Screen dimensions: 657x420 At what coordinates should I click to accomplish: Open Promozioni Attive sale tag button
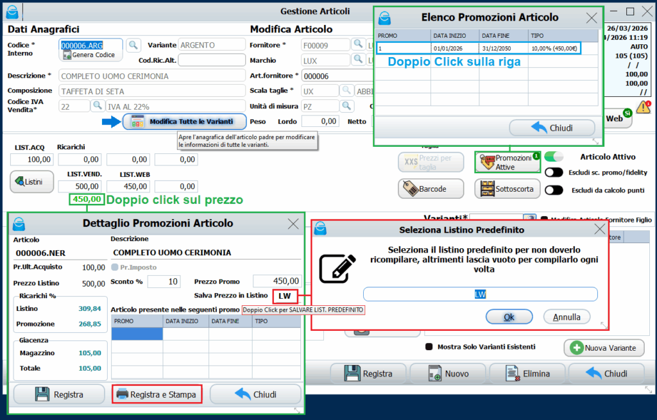pyautogui.click(x=508, y=162)
